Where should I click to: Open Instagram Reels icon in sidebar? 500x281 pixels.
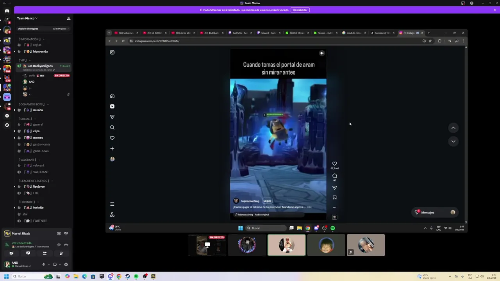(x=112, y=106)
